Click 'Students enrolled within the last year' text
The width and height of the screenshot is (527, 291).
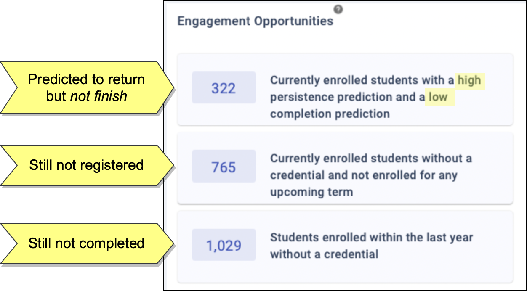pyautogui.click(x=371, y=237)
